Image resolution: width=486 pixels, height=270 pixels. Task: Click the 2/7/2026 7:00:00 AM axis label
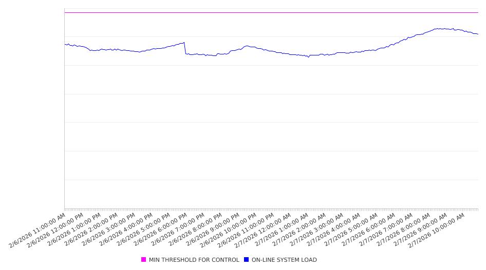[x=385, y=230]
